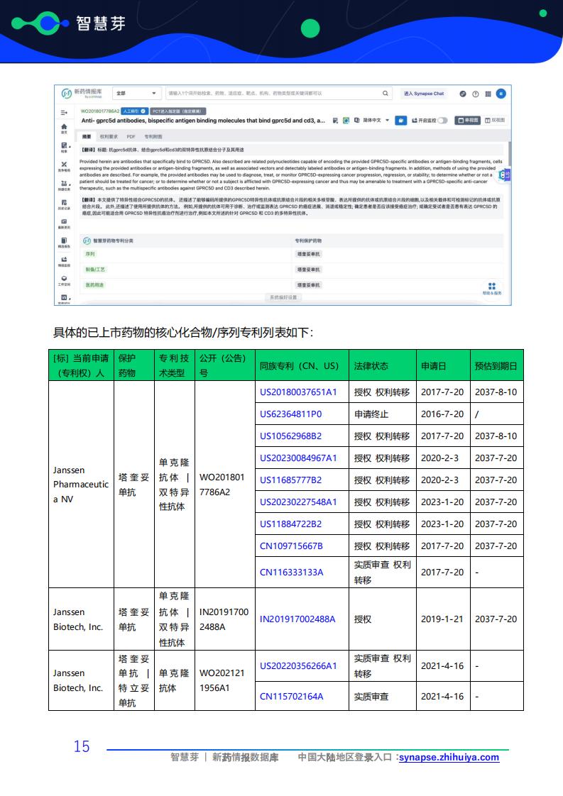Open patent link US62364811P0
This screenshot has width=563, height=796.
click(290, 414)
